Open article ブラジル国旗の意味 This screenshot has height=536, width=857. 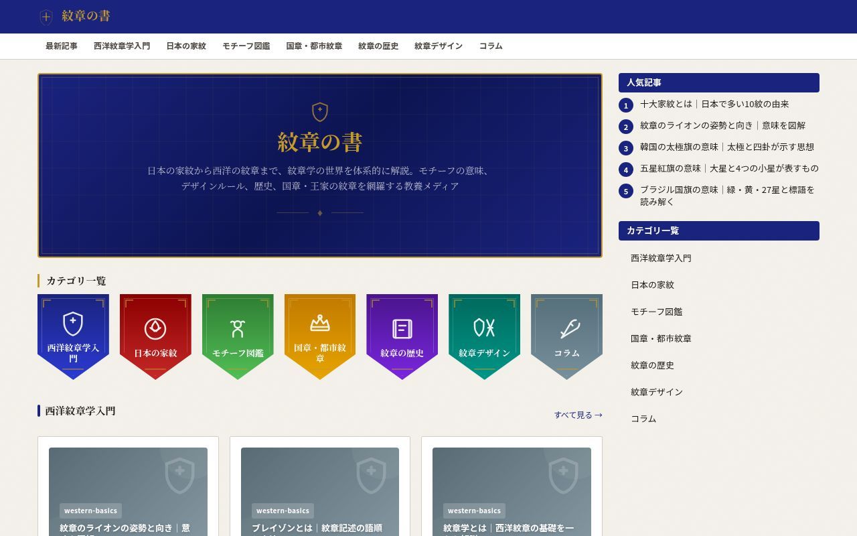point(727,196)
